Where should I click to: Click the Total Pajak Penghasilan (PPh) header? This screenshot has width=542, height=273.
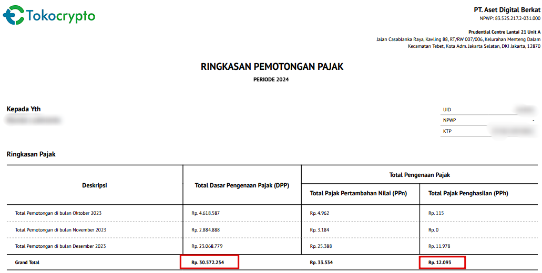point(468,194)
